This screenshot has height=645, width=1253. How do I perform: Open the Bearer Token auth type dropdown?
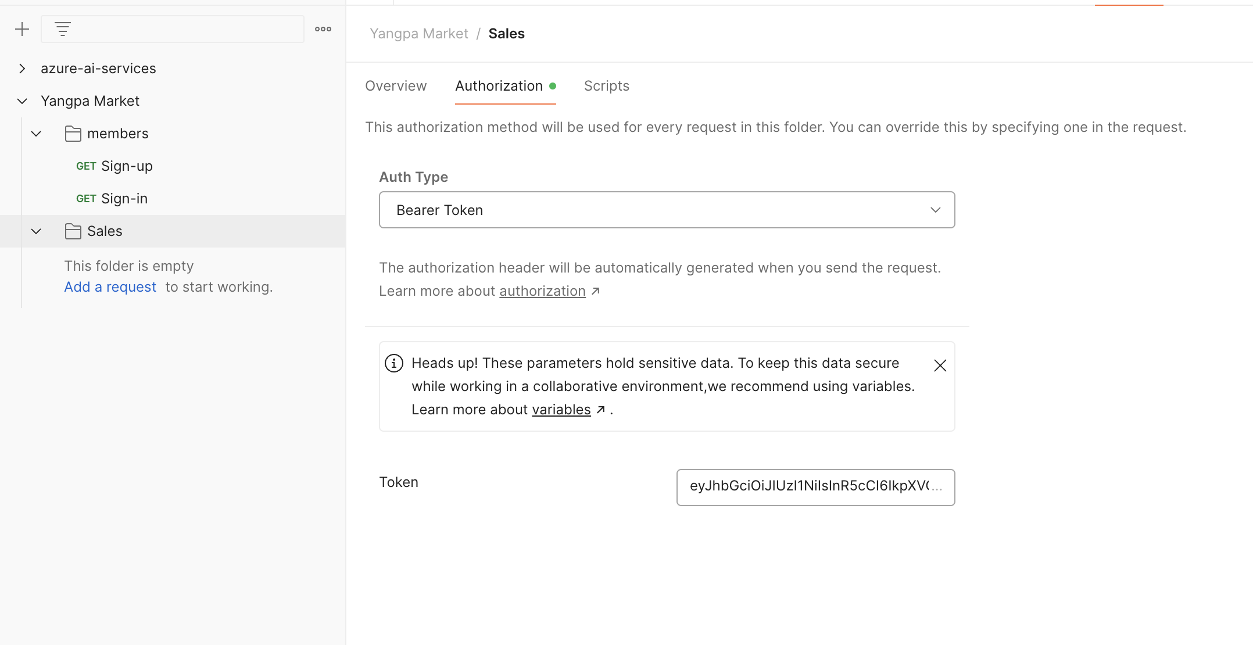pos(667,210)
